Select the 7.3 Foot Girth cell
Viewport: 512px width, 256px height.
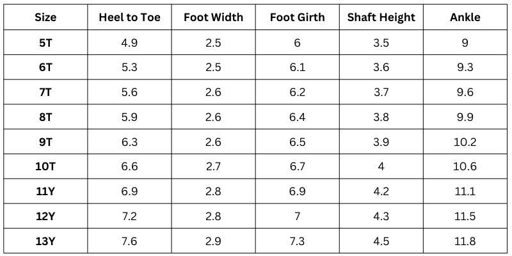pos(297,241)
